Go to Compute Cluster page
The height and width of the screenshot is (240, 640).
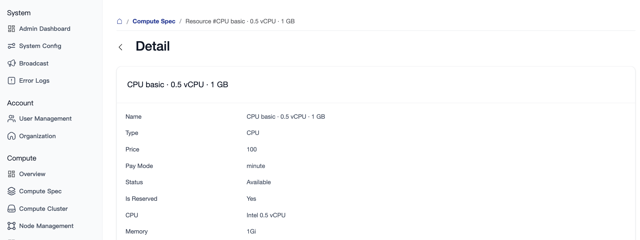pyautogui.click(x=43, y=209)
